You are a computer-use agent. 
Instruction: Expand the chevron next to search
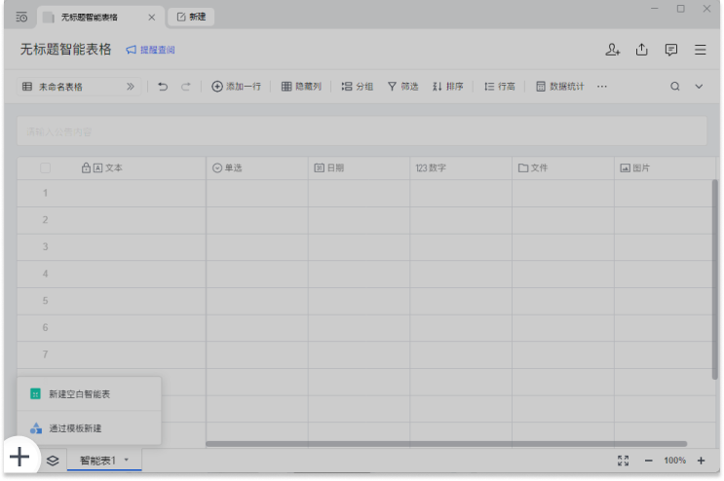(x=699, y=87)
